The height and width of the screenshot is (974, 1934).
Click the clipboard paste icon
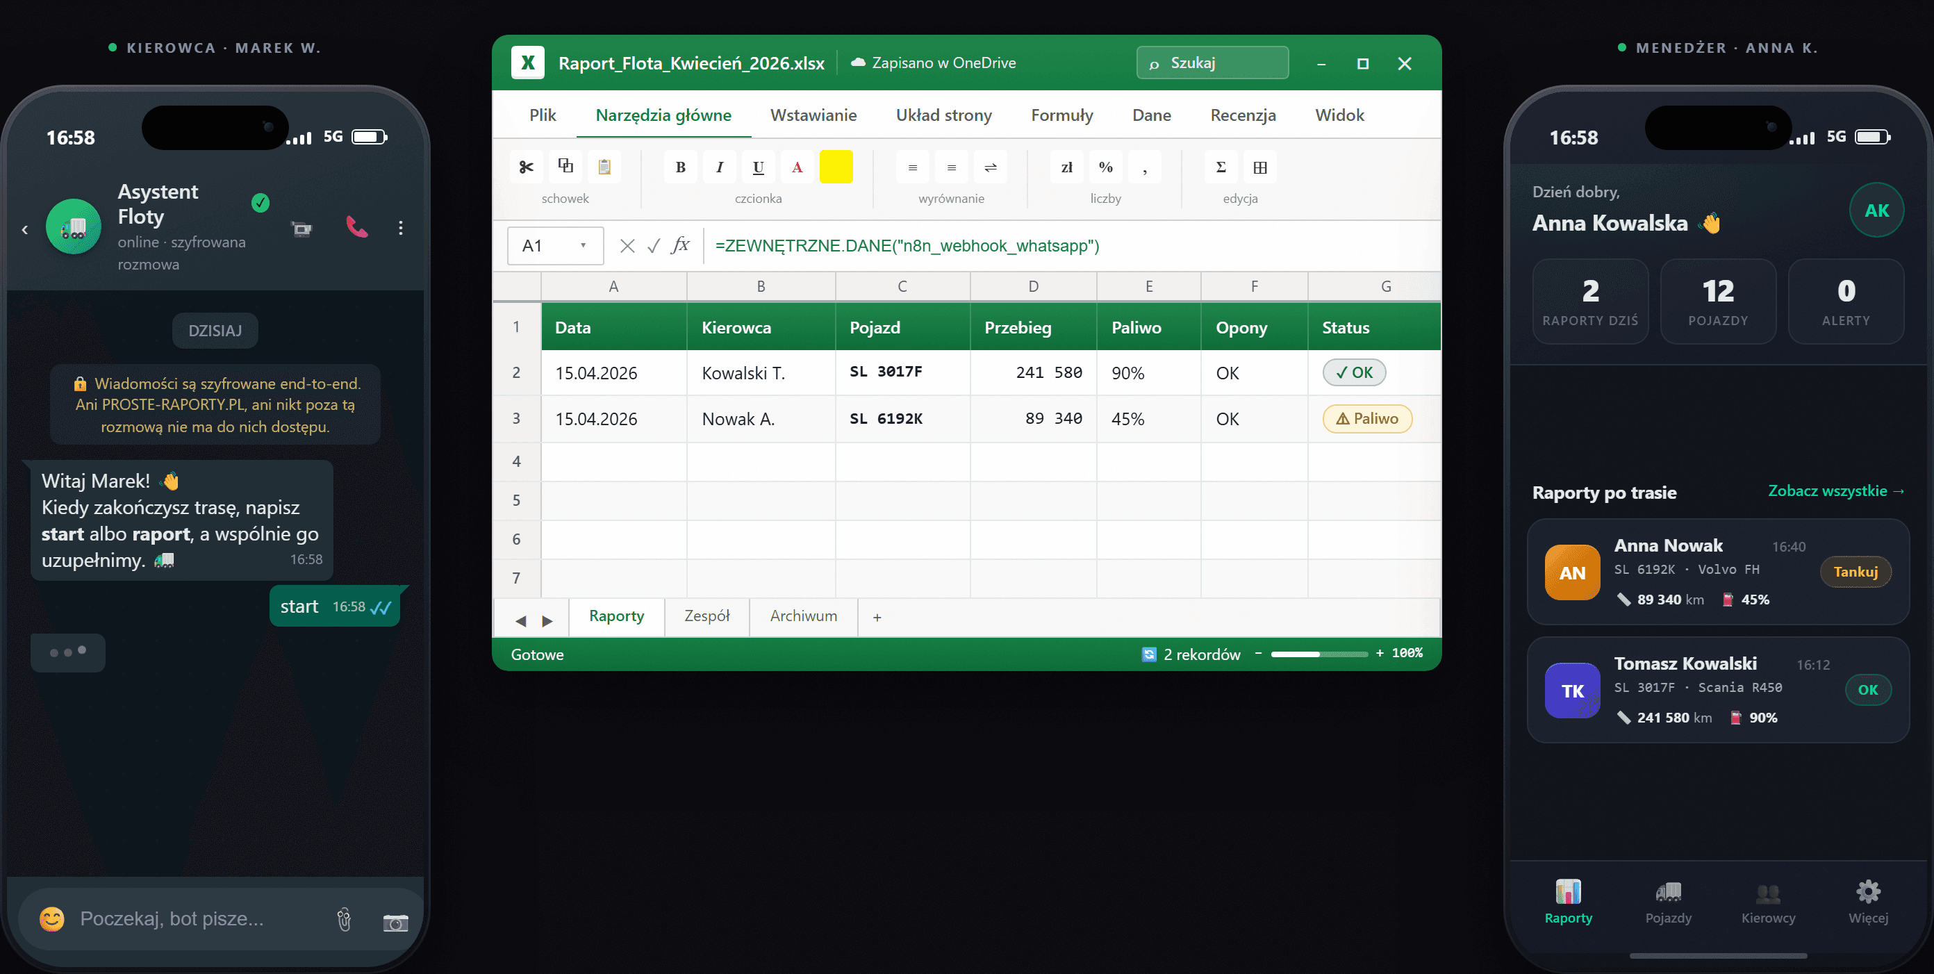(x=604, y=167)
